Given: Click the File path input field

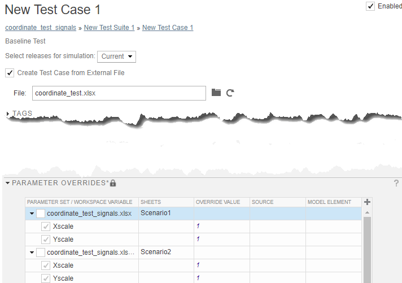Looking at the screenshot, I should click(x=118, y=93).
